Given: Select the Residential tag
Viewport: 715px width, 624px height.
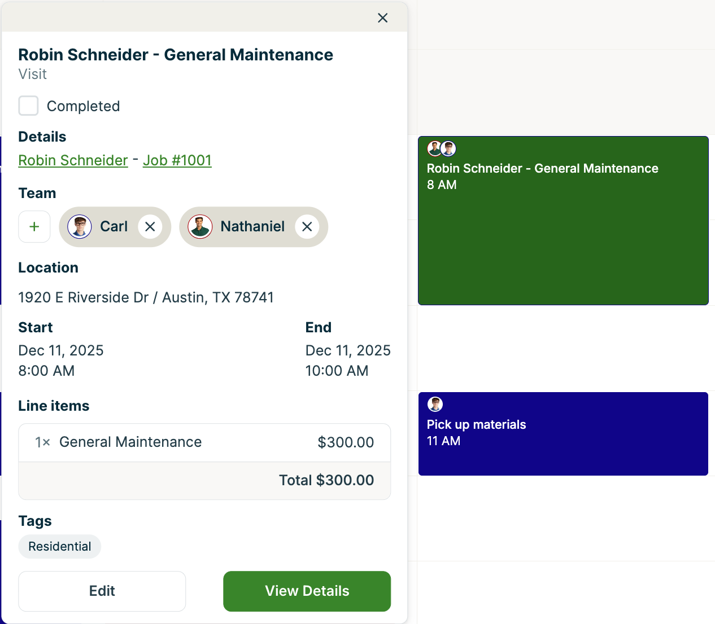Looking at the screenshot, I should (59, 546).
